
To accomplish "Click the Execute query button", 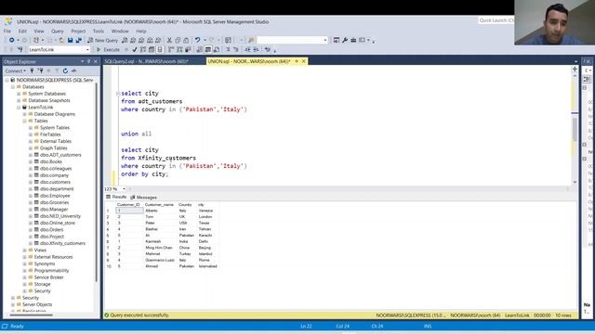I will pos(108,49).
